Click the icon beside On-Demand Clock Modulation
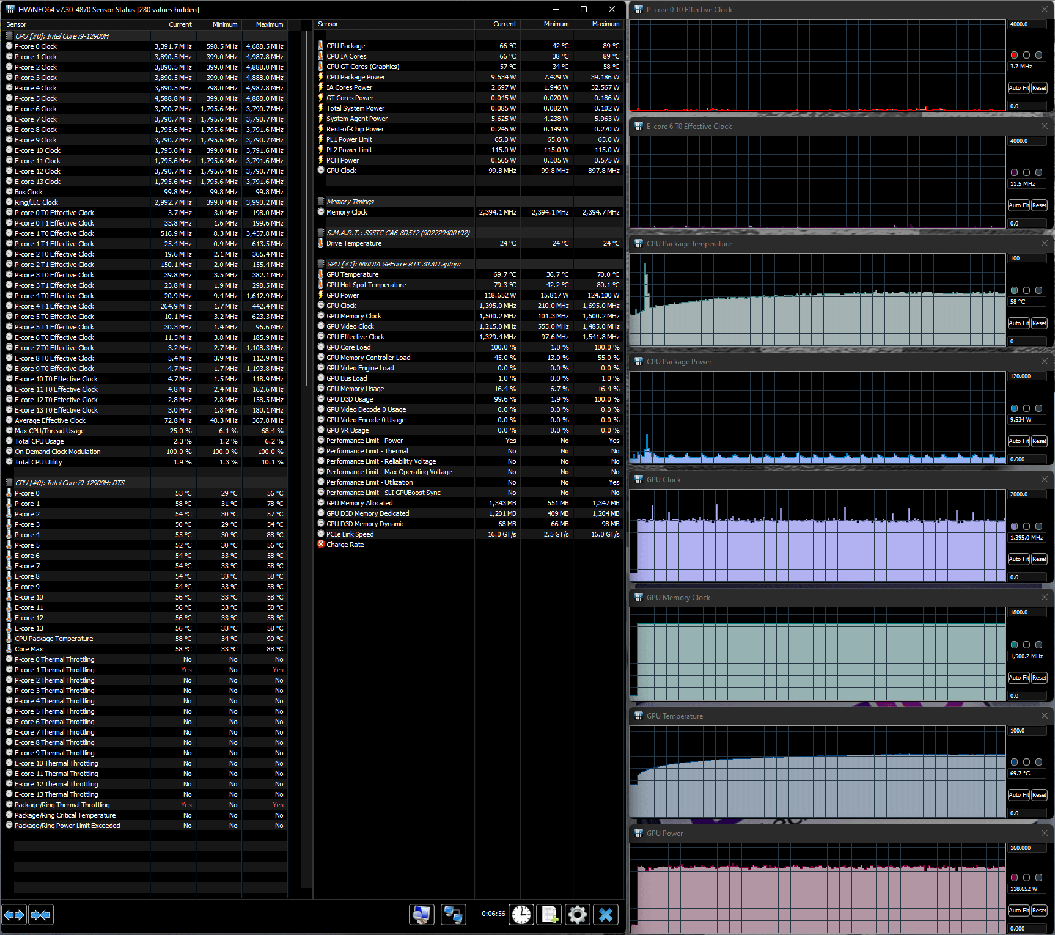The height and width of the screenshot is (935, 1055). [x=9, y=452]
